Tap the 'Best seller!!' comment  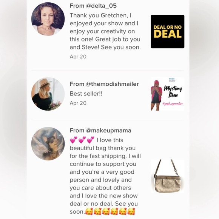86,94
